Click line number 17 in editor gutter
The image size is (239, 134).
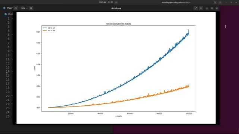(x=8, y=84)
